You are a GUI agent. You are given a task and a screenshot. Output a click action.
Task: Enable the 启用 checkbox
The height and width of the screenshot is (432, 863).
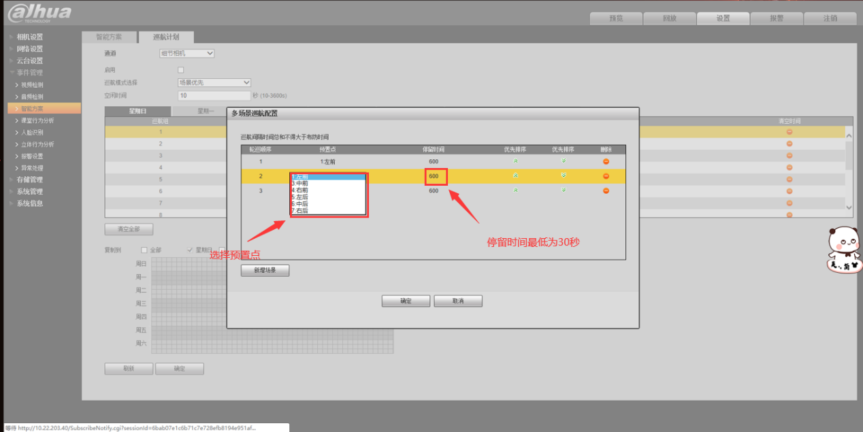180,70
